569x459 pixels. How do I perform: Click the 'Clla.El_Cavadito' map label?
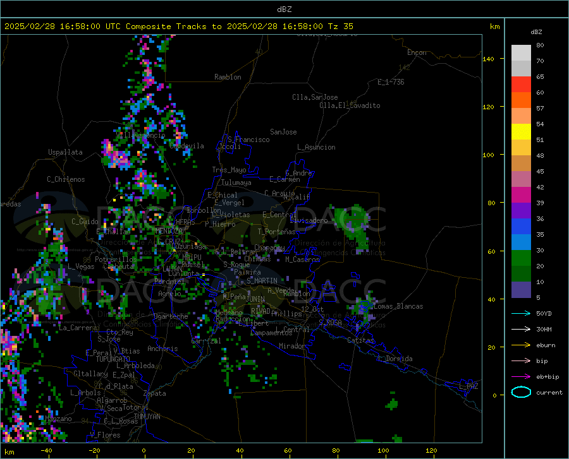350,105
